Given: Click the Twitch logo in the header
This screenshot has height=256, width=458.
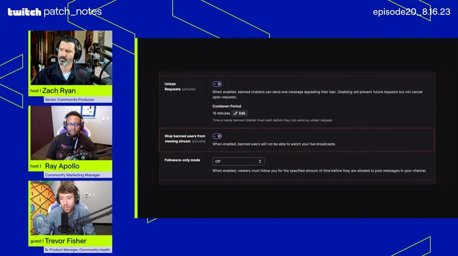Looking at the screenshot, I should coord(24,12).
